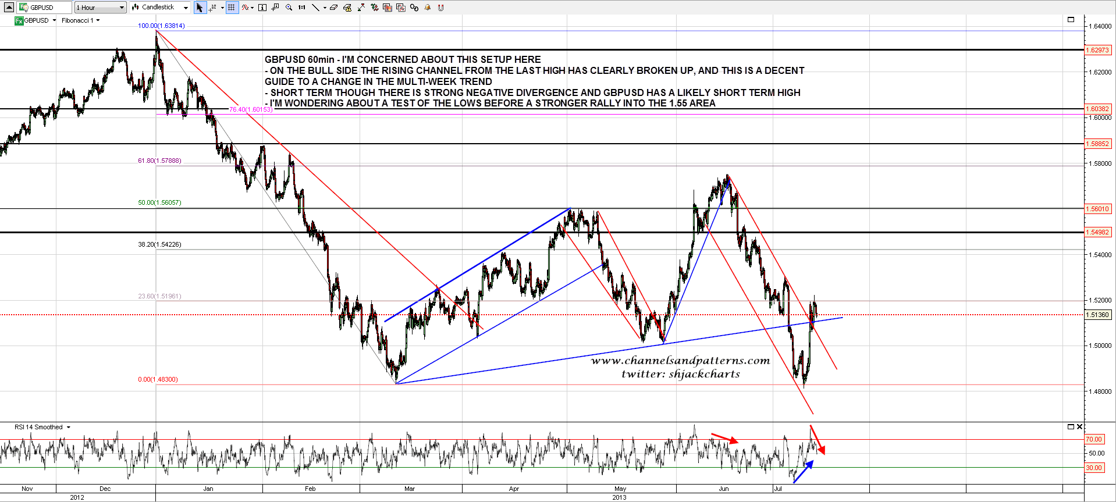Select the arrow pointer tool
The image size is (1116, 502).
pos(200,8)
